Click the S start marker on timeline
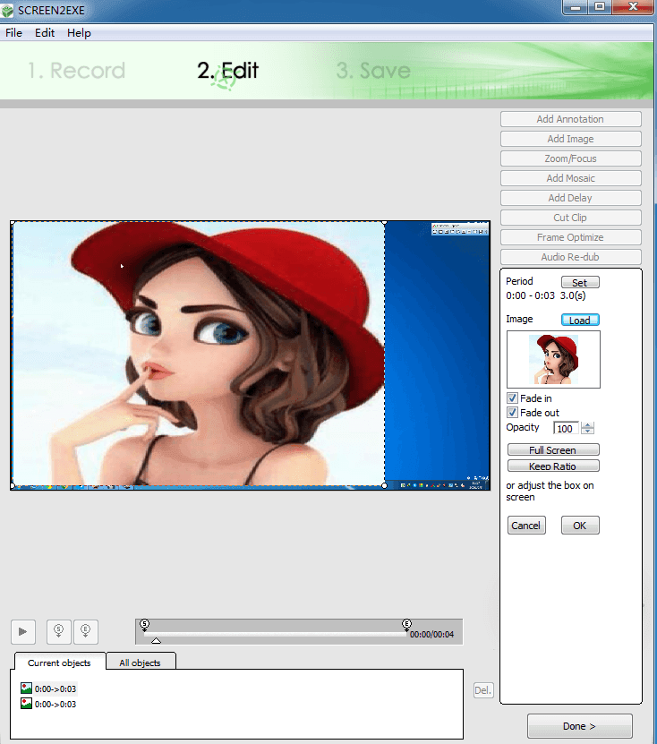 [x=145, y=624]
